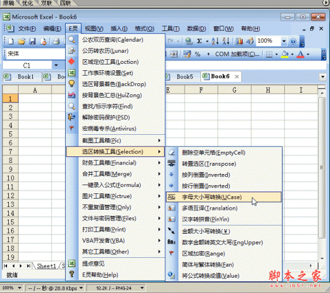Click the Name Box showing C1

click(x=27, y=66)
